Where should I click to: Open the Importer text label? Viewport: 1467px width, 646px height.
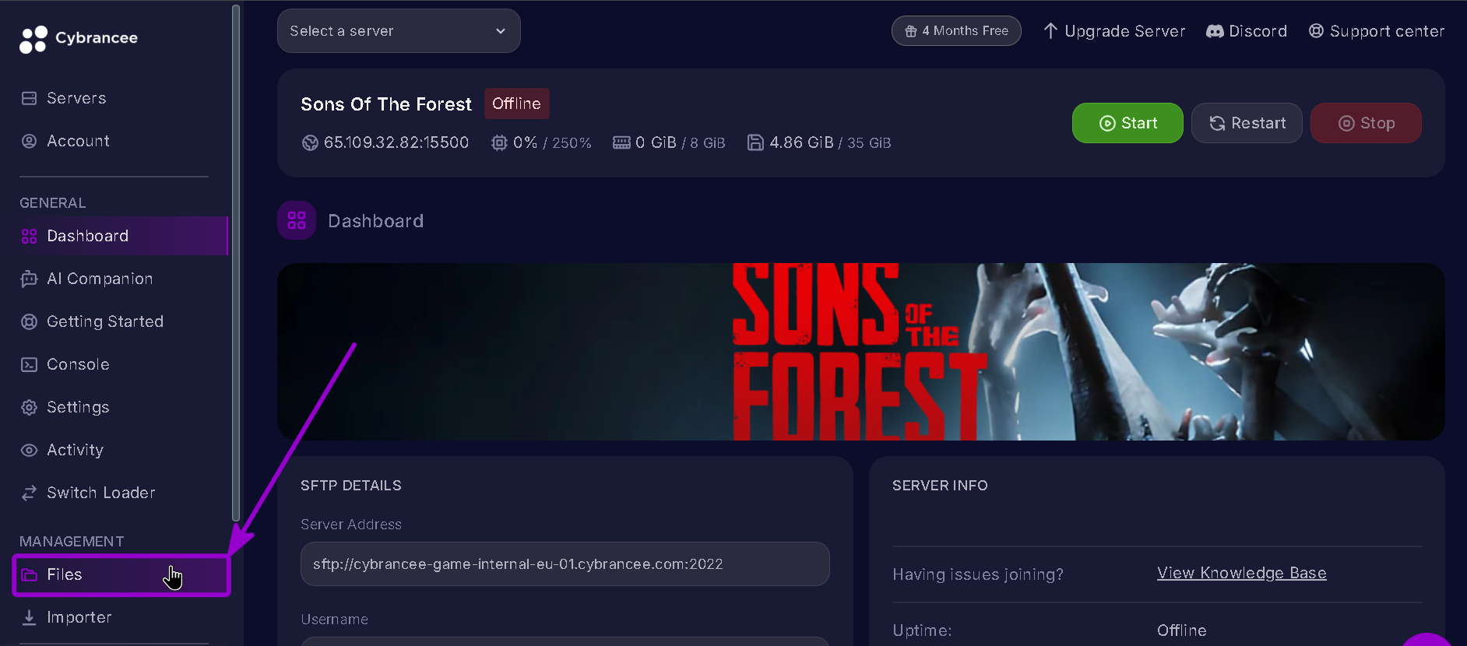[79, 617]
